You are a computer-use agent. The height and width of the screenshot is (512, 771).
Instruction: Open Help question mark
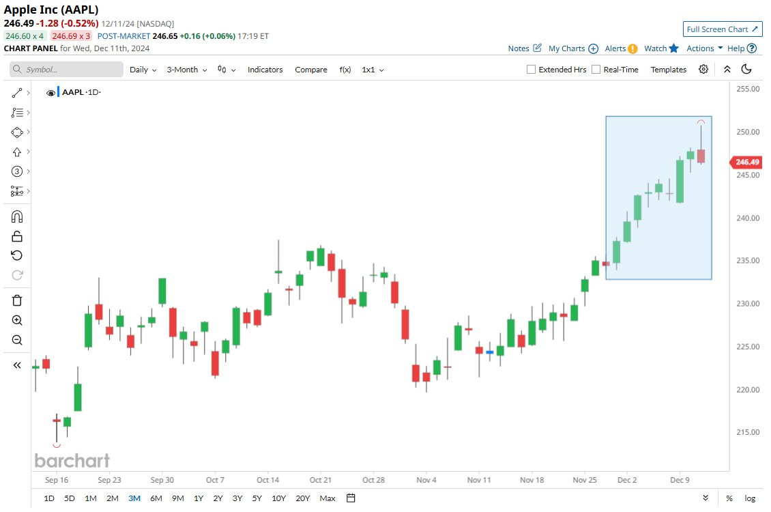point(742,48)
